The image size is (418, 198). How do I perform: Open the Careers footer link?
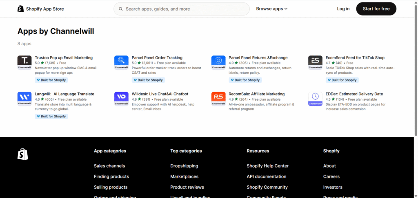pyautogui.click(x=331, y=176)
